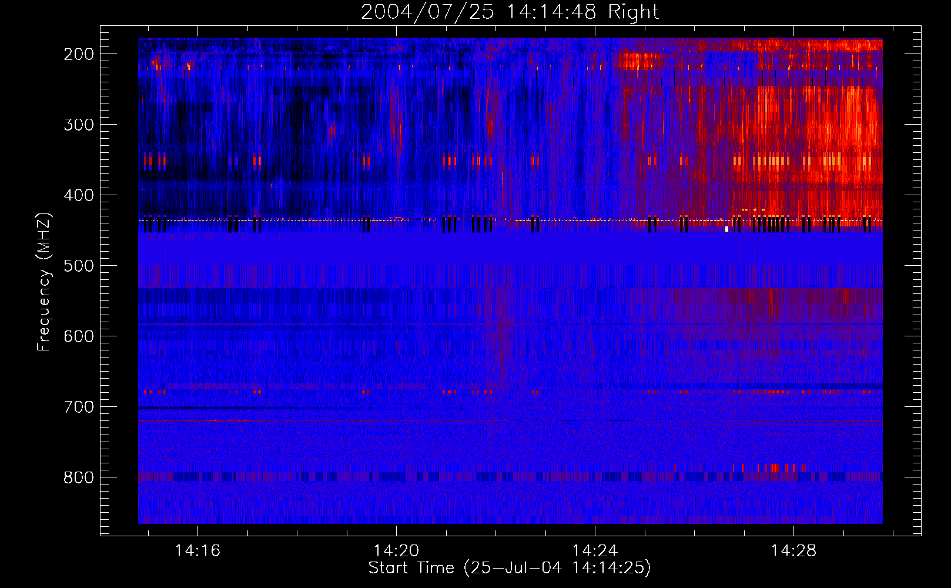Screen dimensions: 951x588
Task: Click the 14:24 time tick label
Action: pos(595,550)
